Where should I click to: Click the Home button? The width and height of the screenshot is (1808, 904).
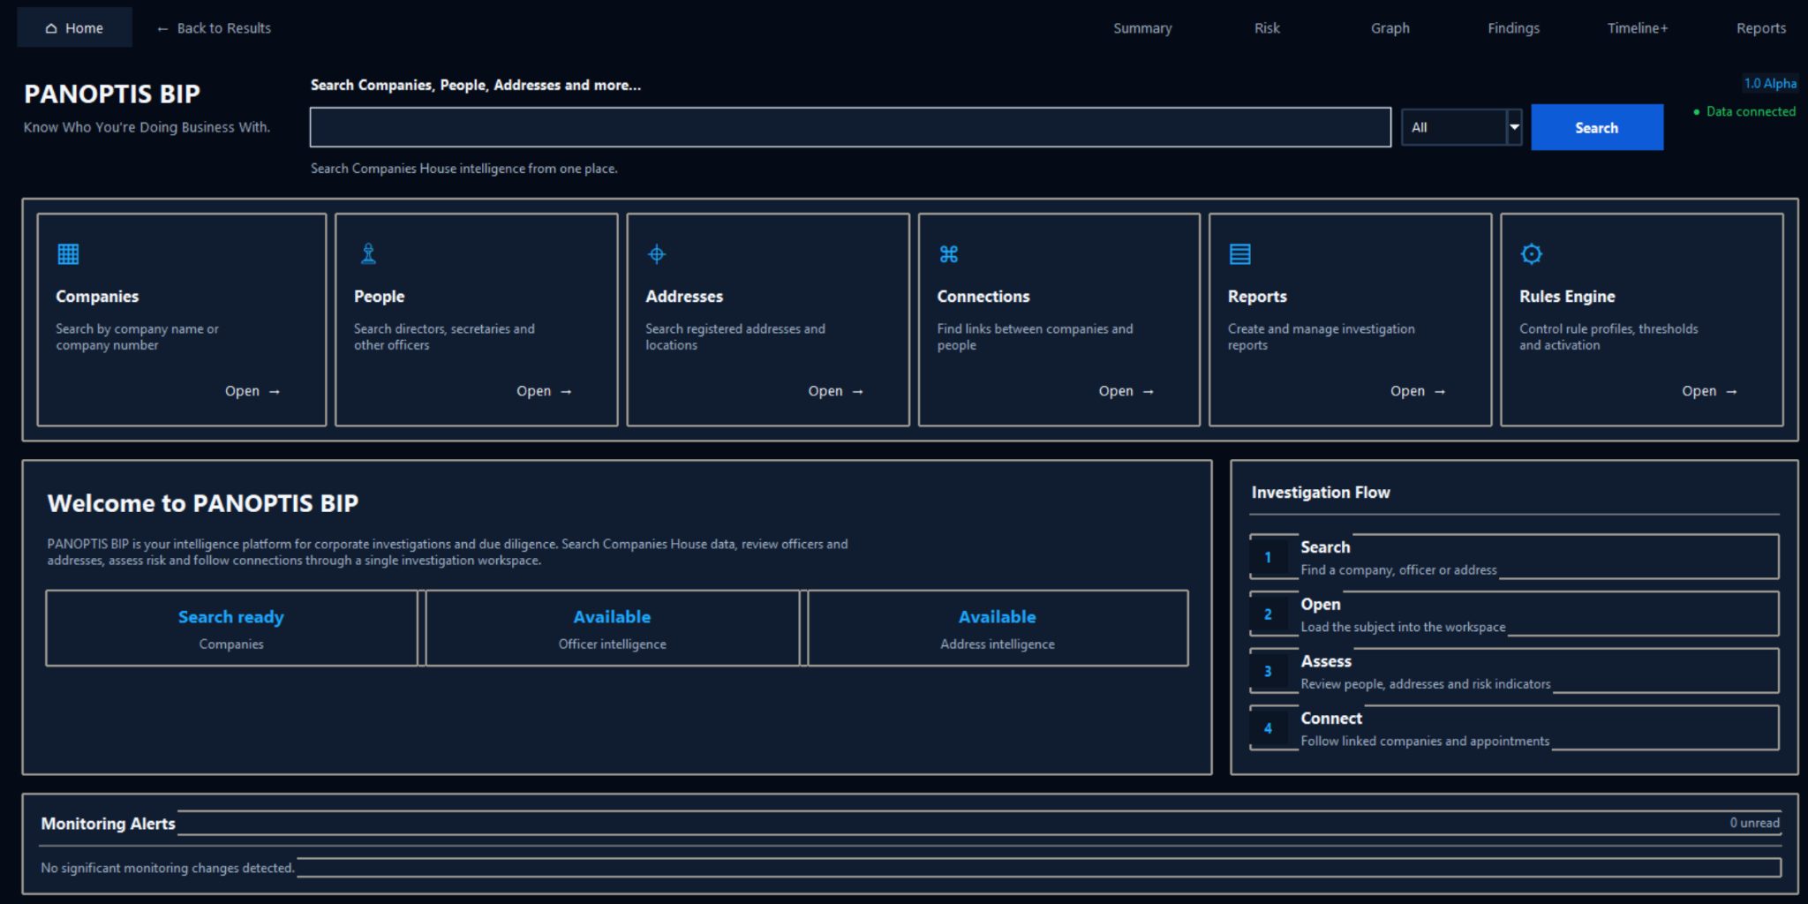pyautogui.click(x=74, y=28)
